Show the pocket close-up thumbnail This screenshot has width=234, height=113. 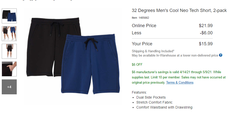9,69
